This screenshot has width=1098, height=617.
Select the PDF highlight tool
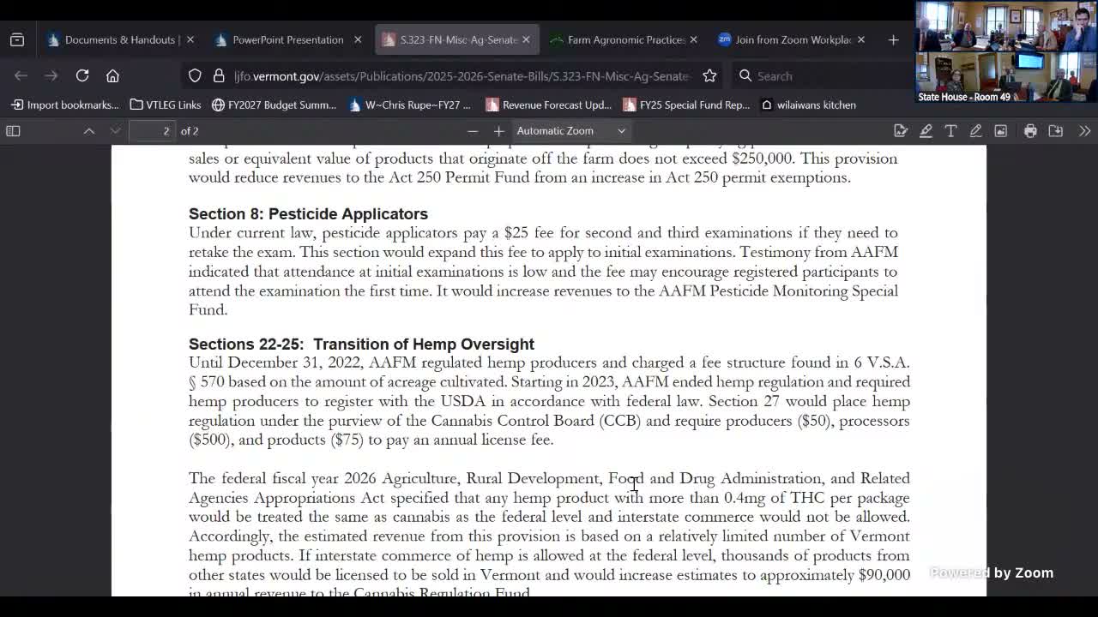[926, 131]
